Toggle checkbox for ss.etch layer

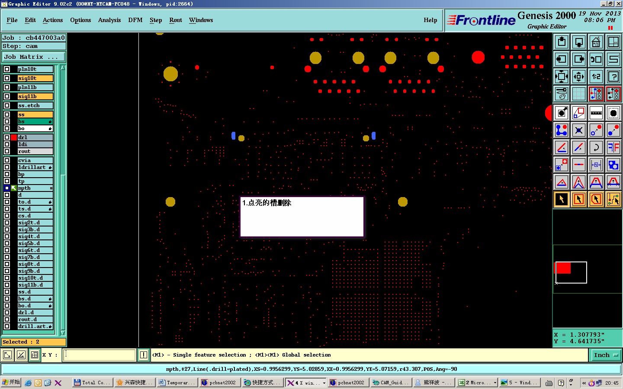coord(7,105)
